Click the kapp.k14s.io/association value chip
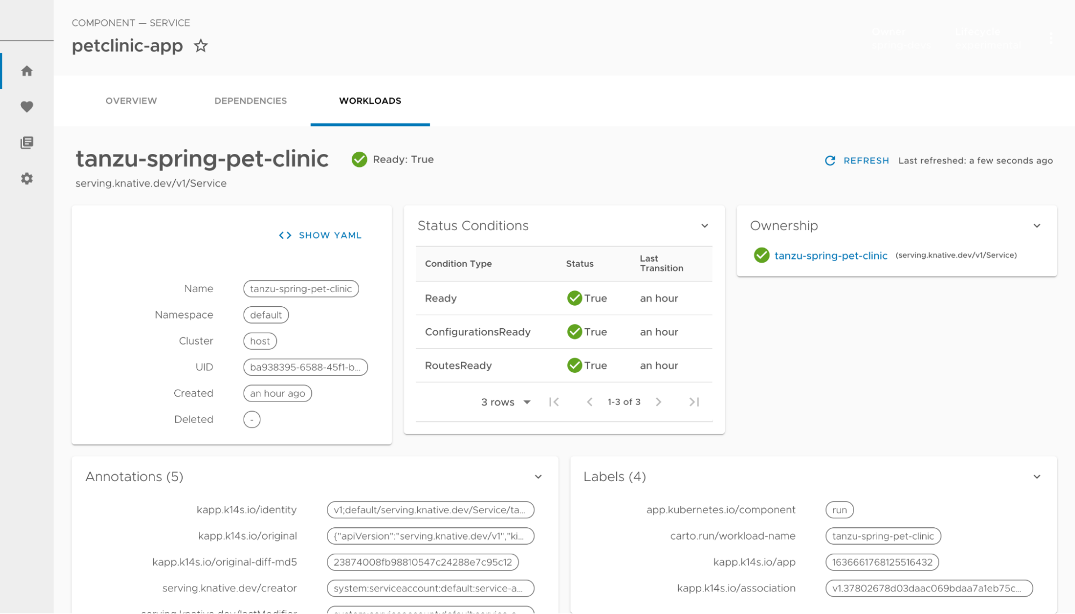The image size is (1075, 614). coord(929,588)
